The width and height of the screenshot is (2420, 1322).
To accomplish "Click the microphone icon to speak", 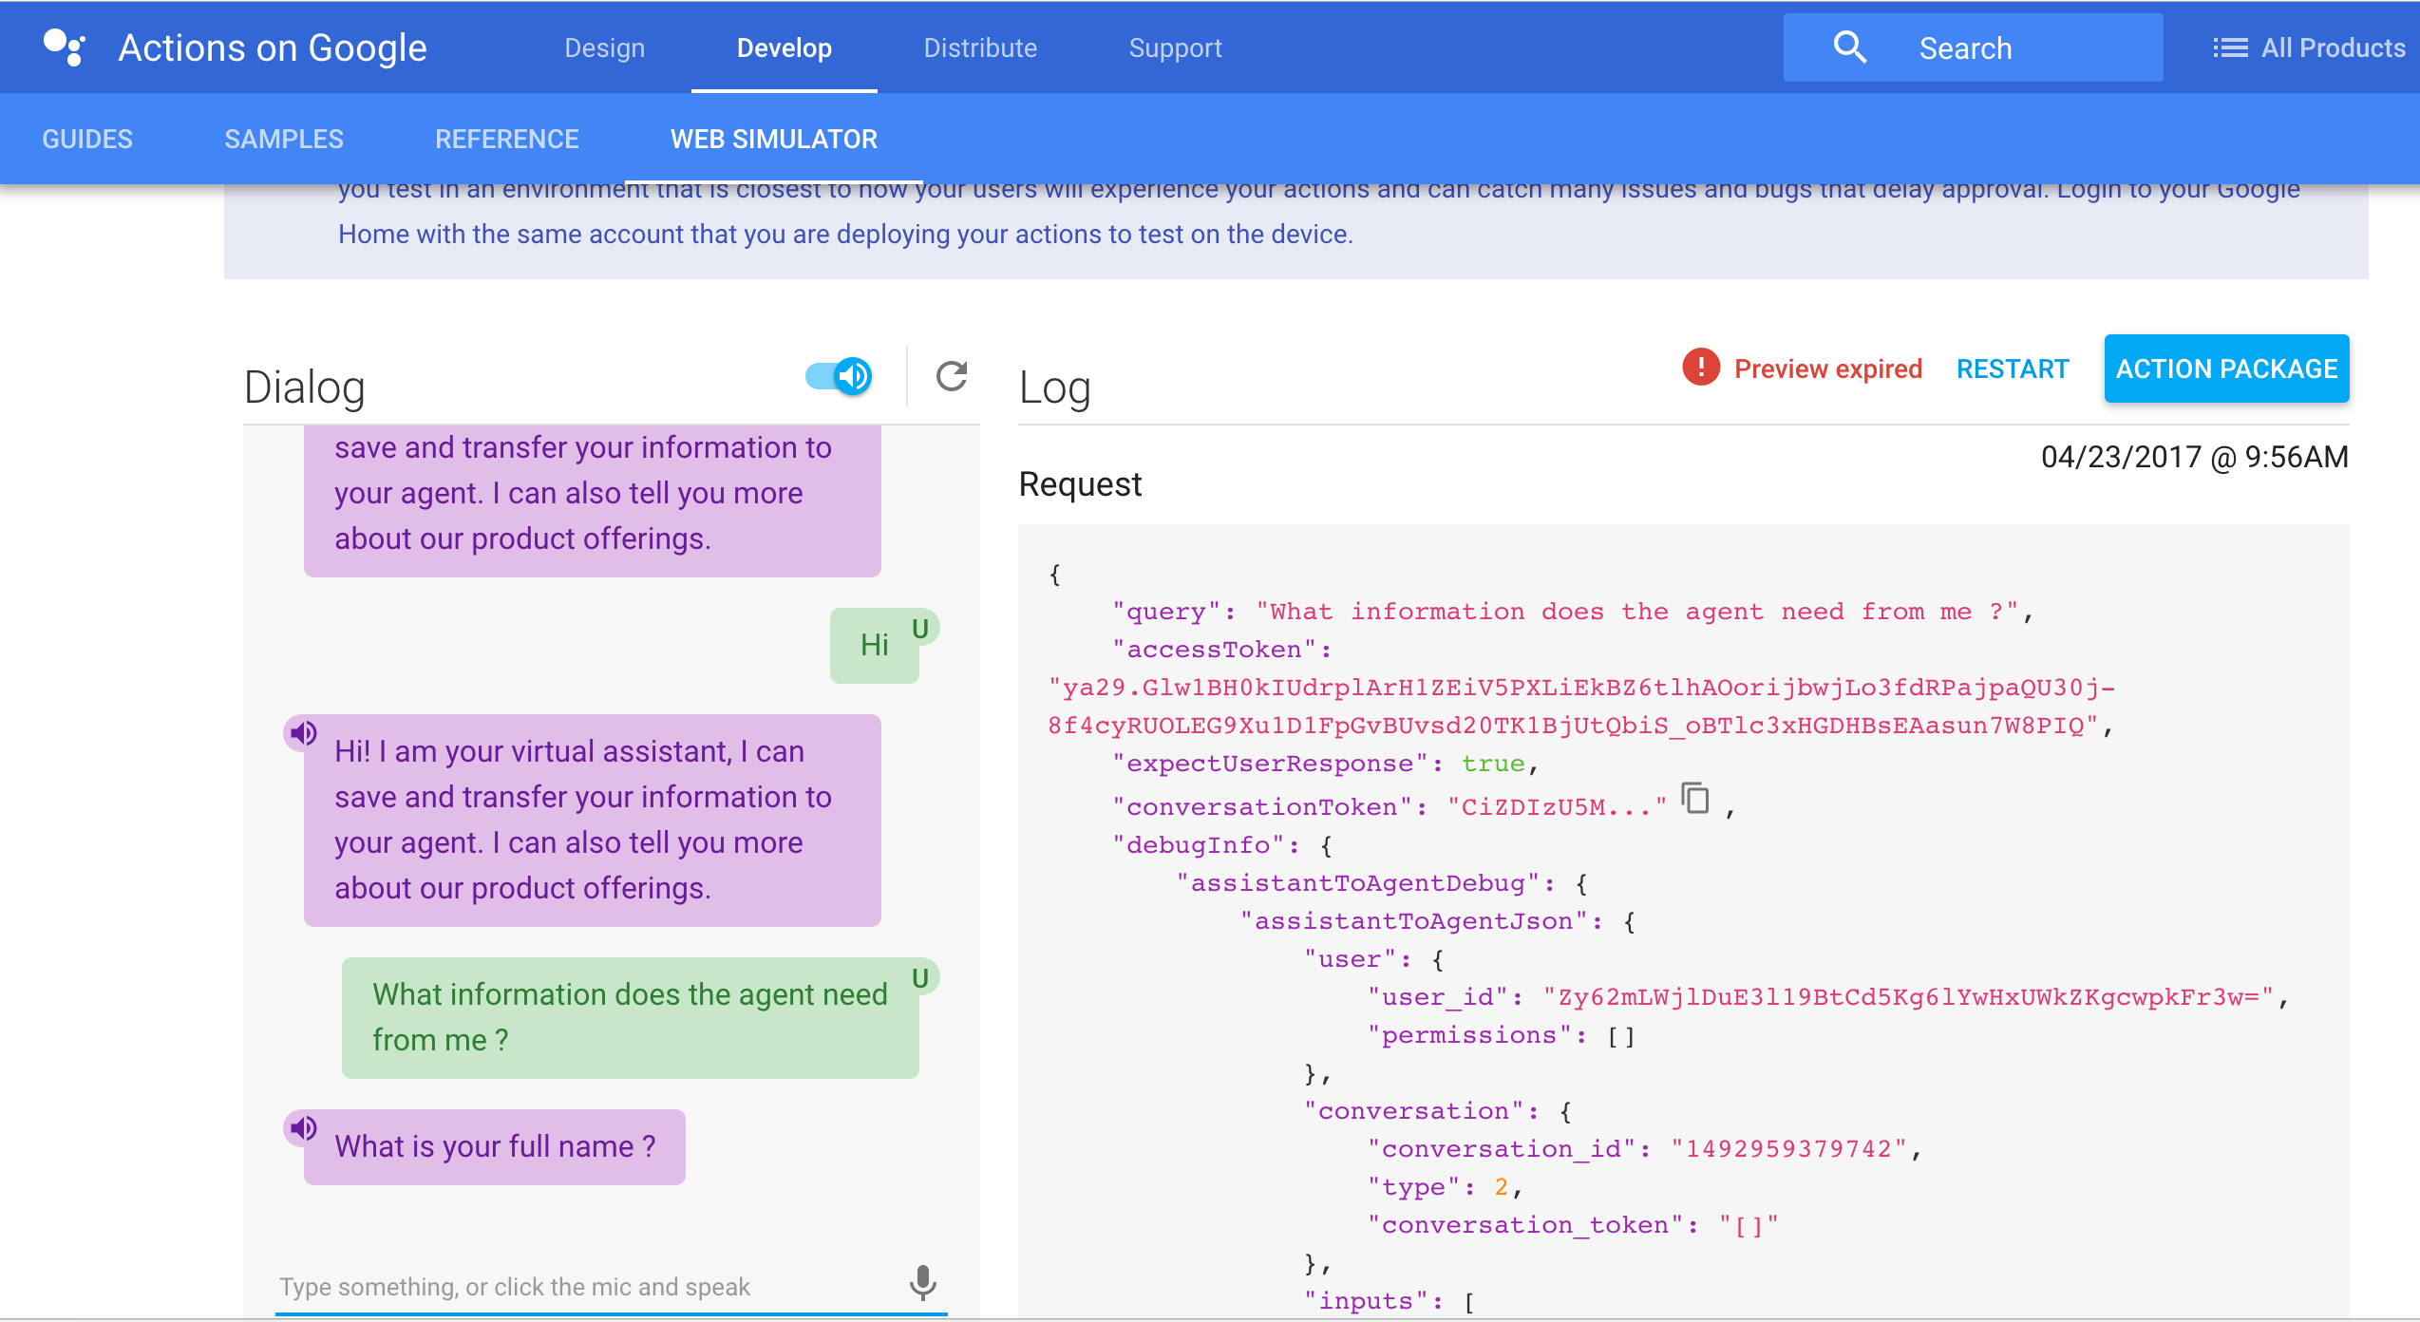I will (x=922, y=1283).
